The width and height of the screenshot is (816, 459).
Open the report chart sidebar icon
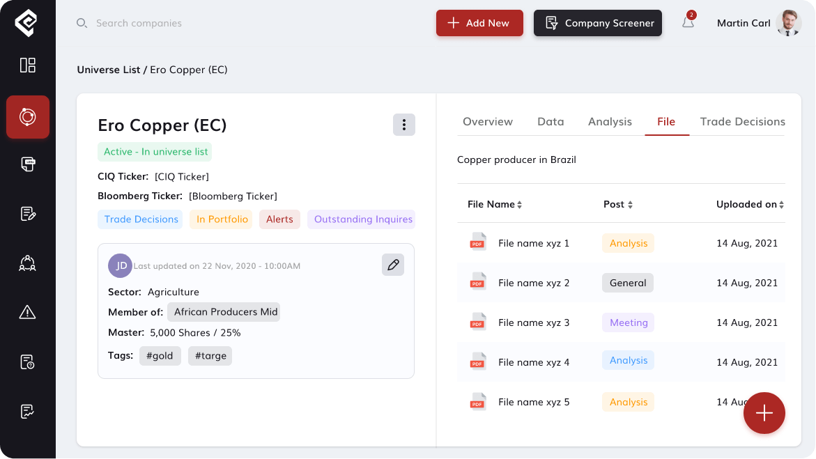click(28, 411)
